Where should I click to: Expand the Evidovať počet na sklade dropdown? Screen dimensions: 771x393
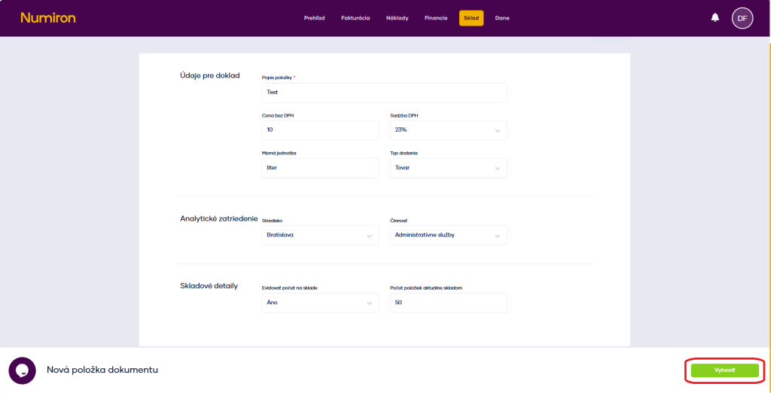pyautogui.click(x=320, y=303)
